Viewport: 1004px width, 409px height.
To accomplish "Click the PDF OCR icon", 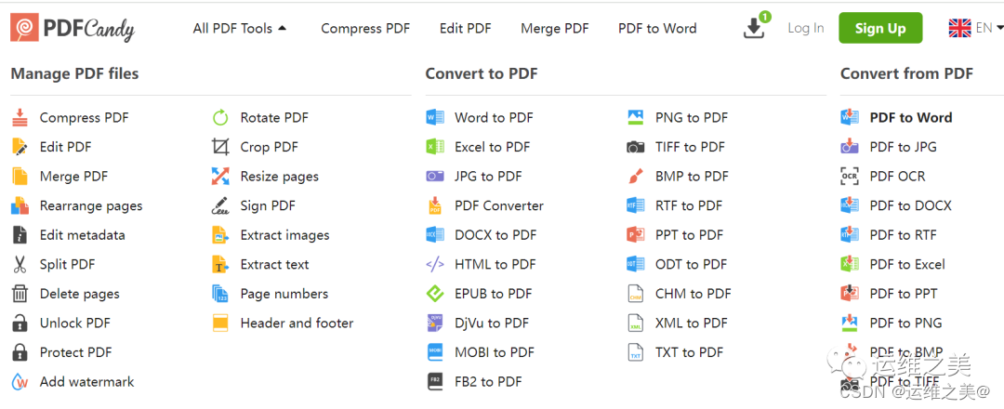I will 849,177.
